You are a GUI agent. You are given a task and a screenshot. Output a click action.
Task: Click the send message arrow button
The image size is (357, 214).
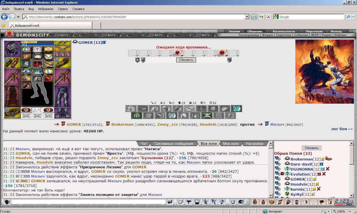click(x=170, y=202)
